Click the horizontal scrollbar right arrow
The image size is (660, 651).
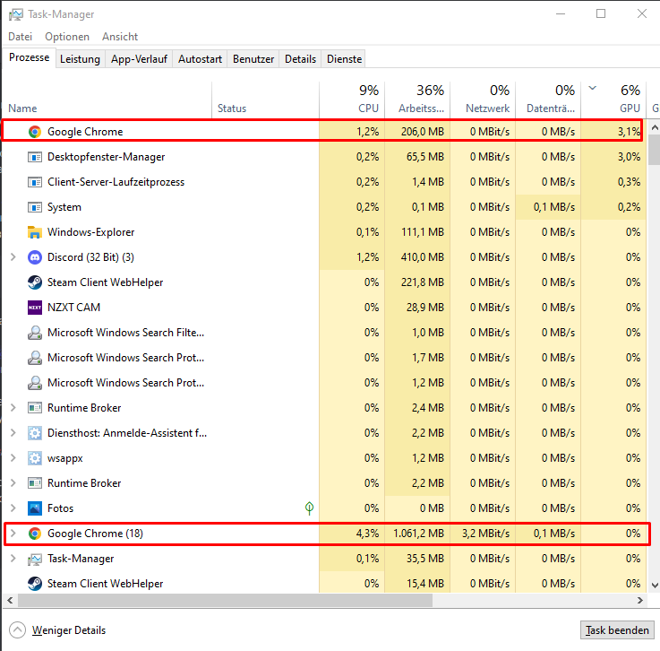tap(640, 601)
